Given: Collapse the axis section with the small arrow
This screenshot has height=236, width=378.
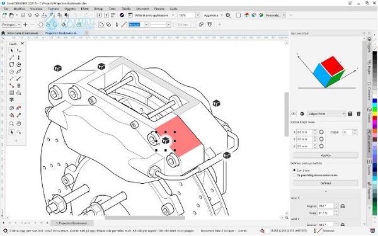Looking at the screenshot, I should [x=326, y=191].
